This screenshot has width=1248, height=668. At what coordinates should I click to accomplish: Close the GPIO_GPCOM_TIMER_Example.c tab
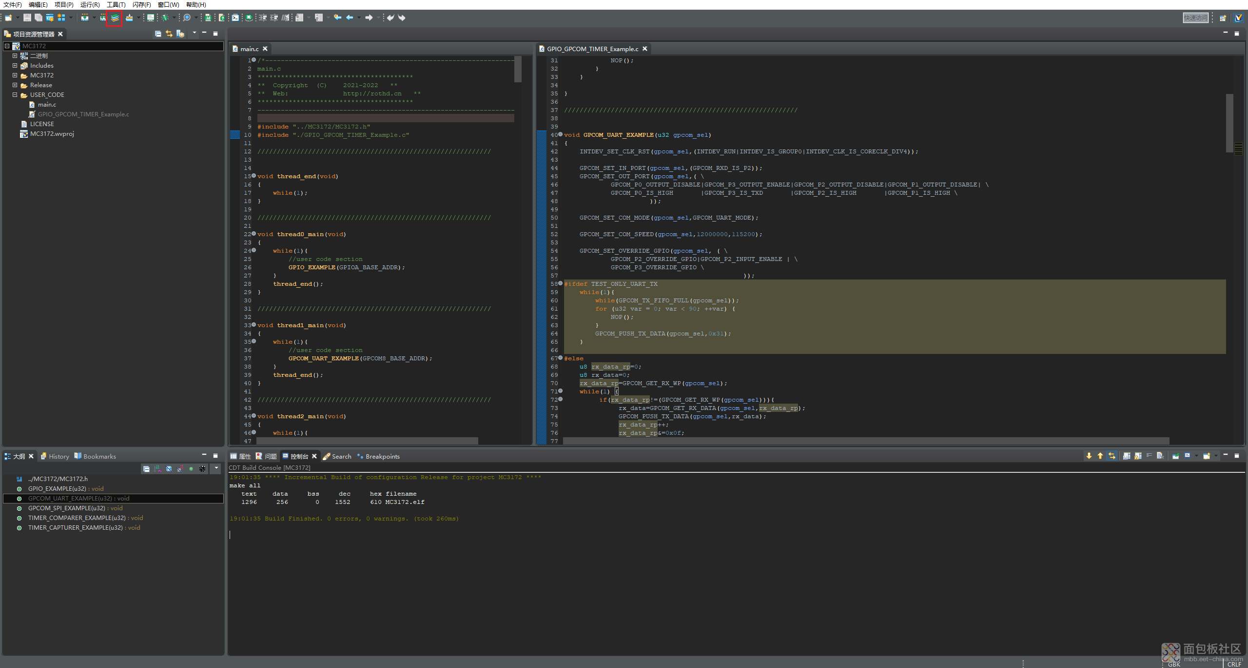click(644, 49)
